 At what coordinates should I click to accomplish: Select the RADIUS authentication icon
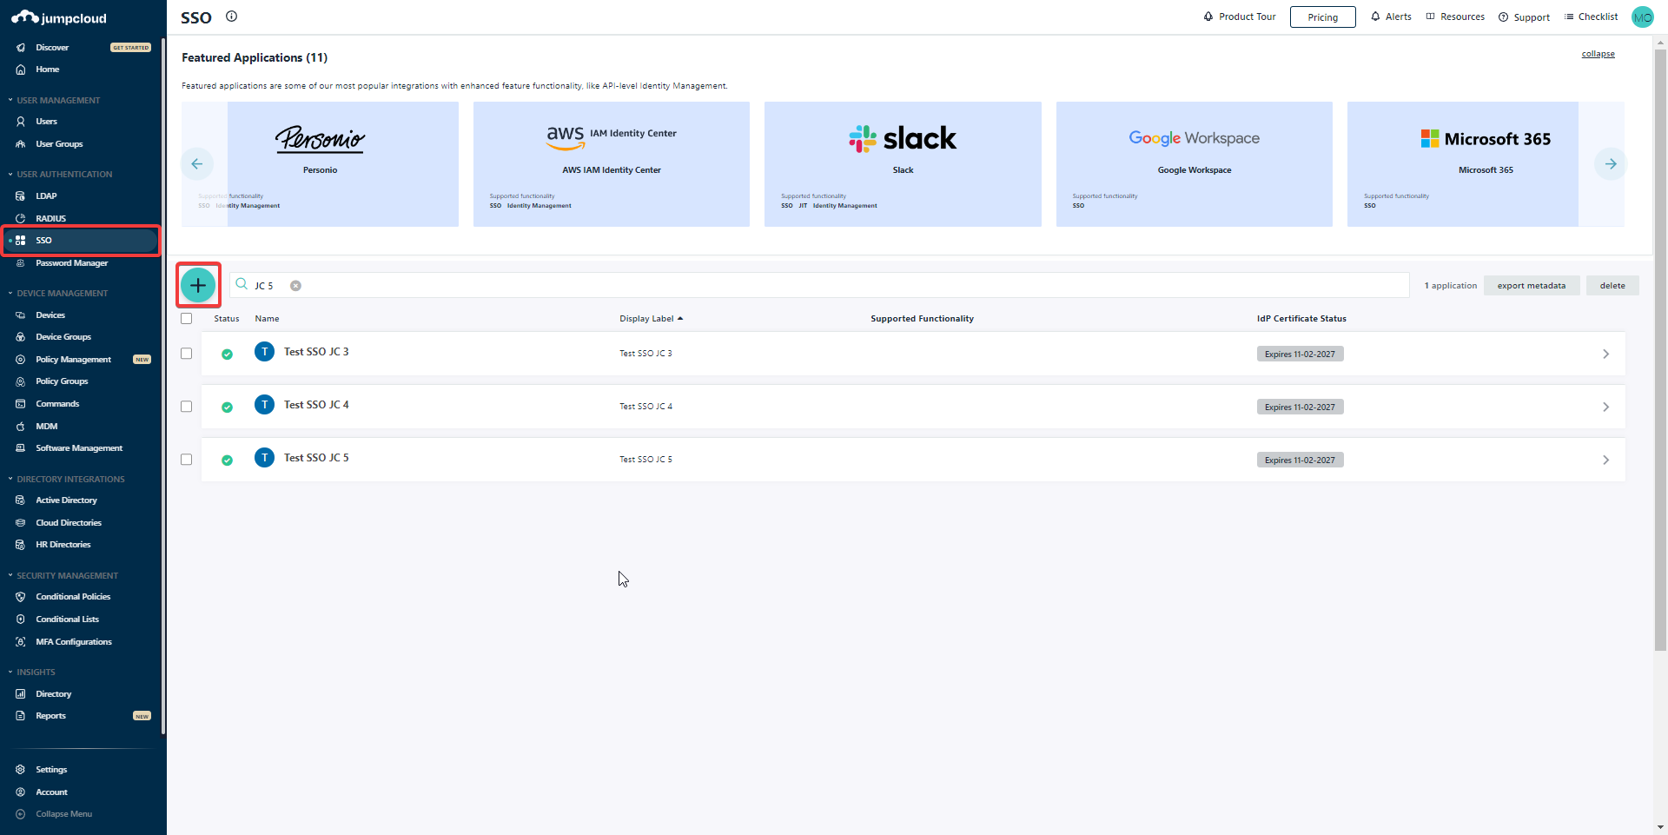(22, 218)
